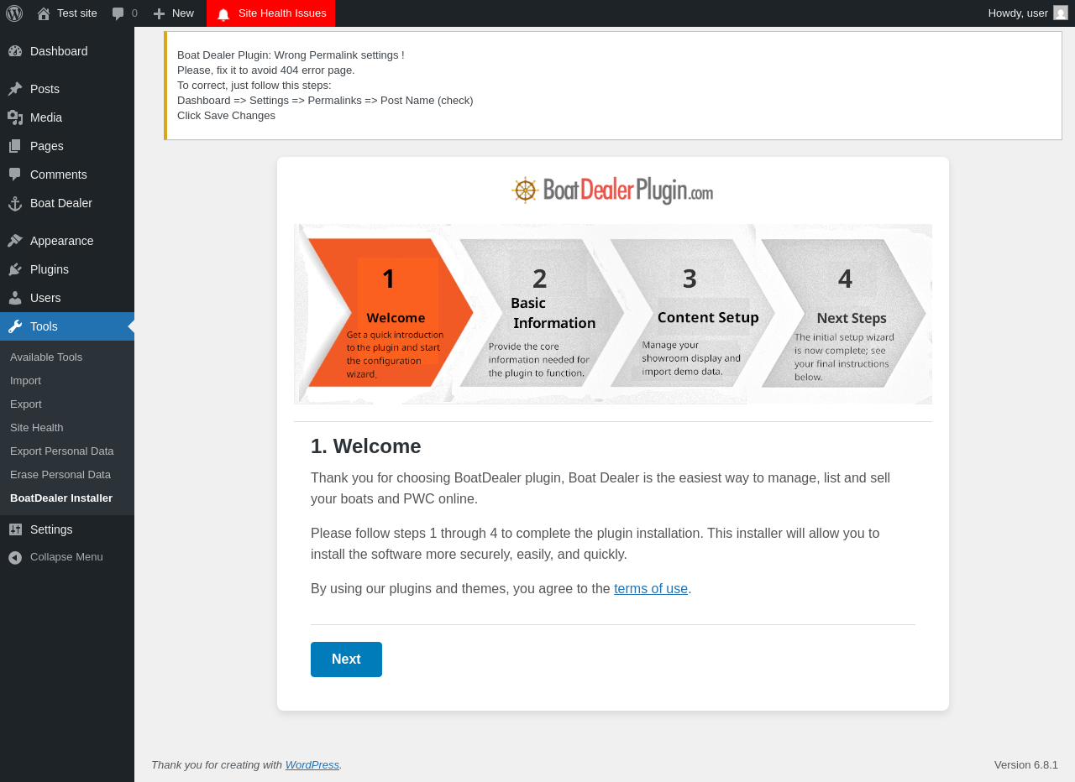
Task: Open Boat Dealer menu label
Action: [61, 203]
